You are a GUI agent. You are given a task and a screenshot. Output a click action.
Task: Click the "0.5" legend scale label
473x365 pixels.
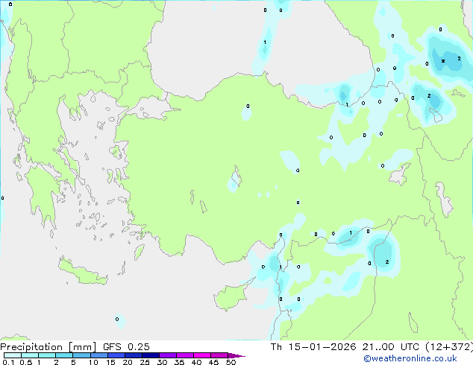click(x=25, y=362)
